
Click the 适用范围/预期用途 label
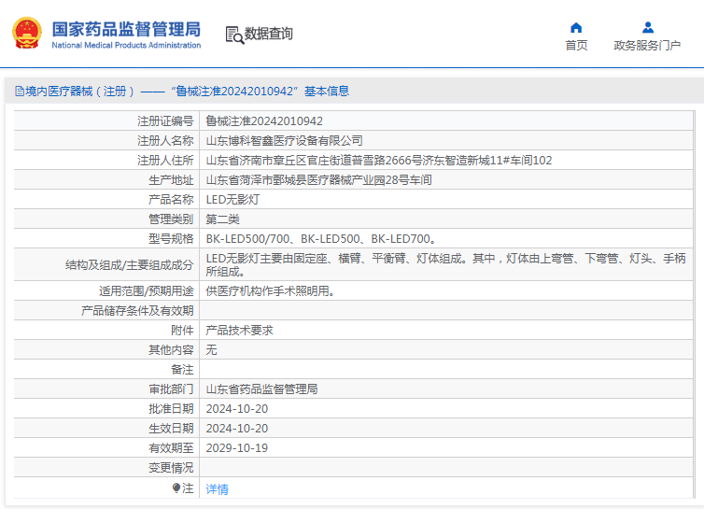(147, 291)
